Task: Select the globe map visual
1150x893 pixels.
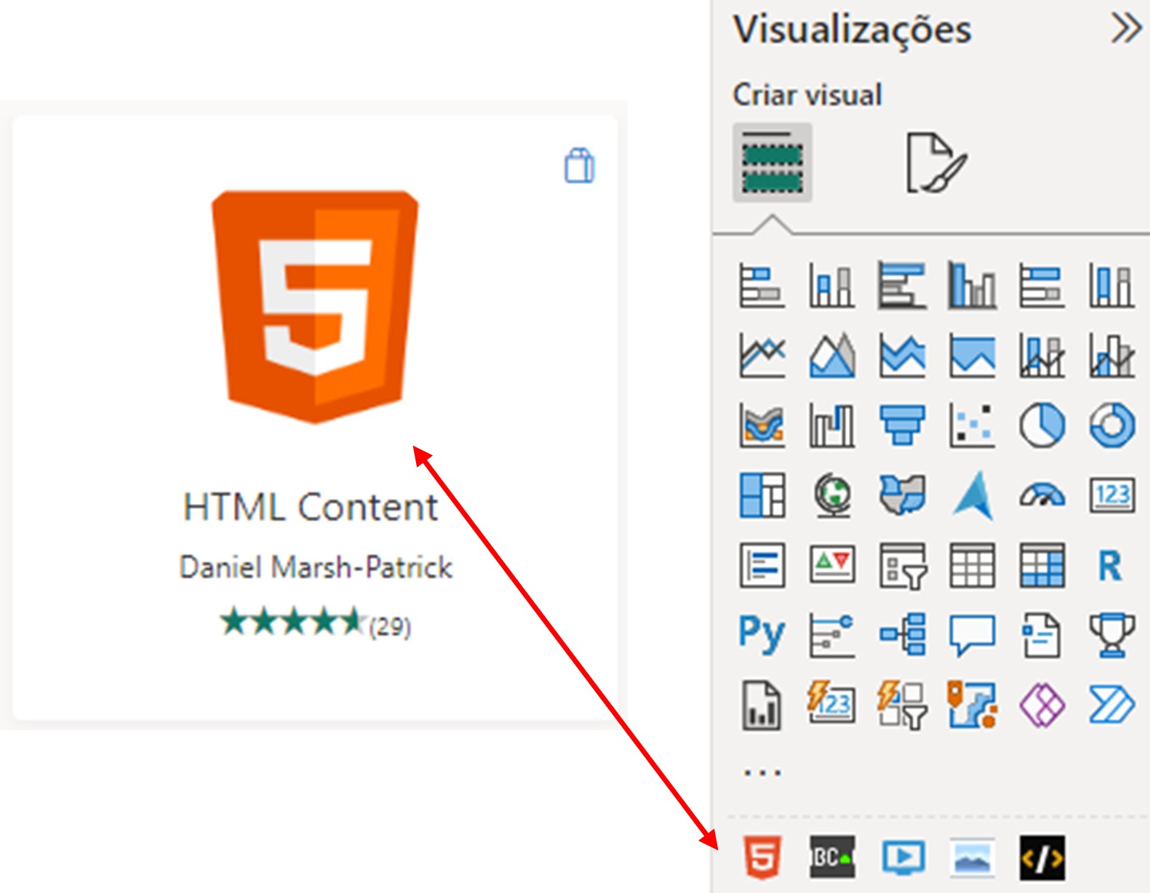Action: pyautogui.click(x=831, y=494)
